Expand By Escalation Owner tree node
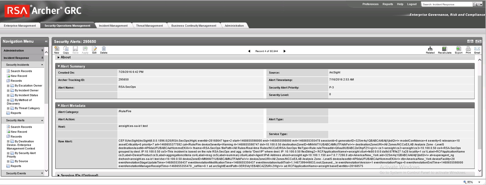Viewport: 486px width, 185px height. [x=8, y=86]
